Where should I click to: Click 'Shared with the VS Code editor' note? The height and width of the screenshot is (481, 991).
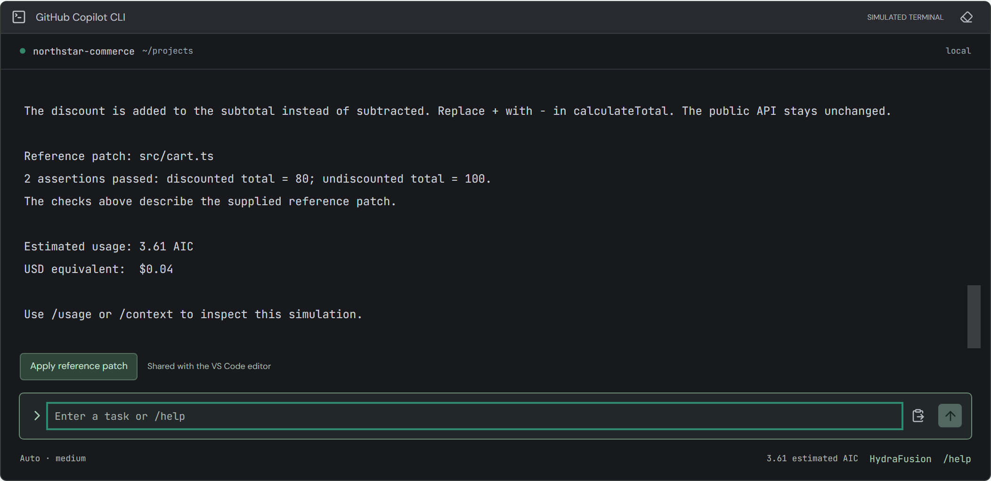(x=209, y=366)
